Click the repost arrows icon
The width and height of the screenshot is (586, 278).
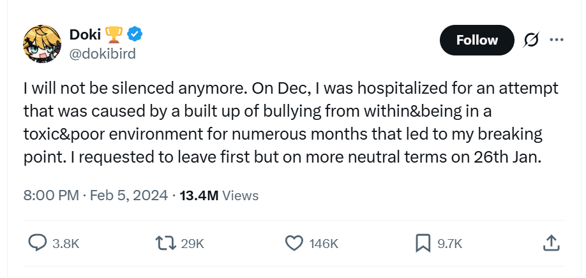[x=166, y=243]
